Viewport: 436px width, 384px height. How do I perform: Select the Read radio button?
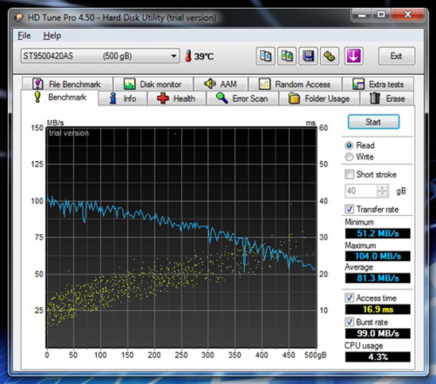click(349, 146)
